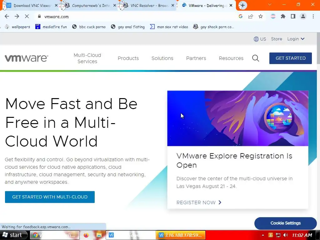Open the Store link

click(x=277, y=39)
